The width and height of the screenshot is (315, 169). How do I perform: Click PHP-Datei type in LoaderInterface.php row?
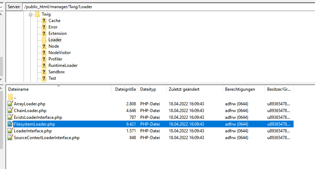[x=150, y=131]
